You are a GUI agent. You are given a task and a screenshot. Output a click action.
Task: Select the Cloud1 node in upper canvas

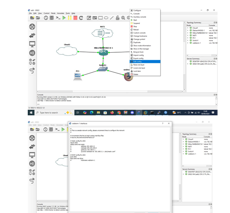(x=67, y=51)
